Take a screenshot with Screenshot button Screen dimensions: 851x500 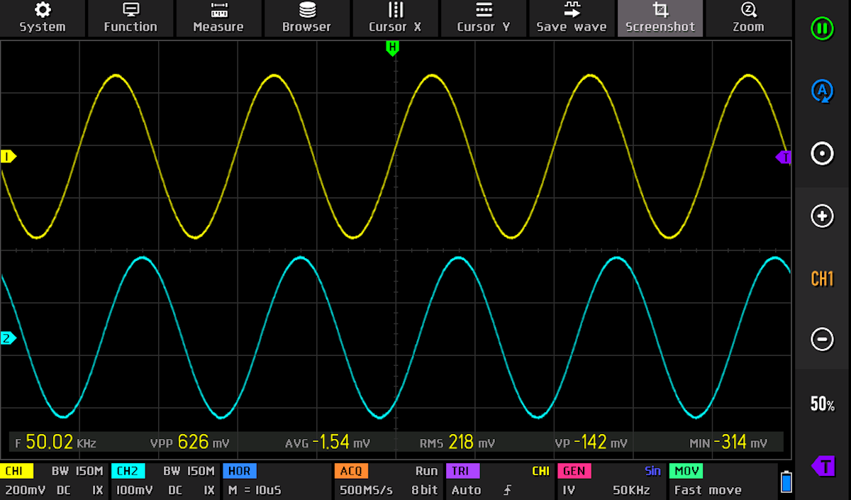pos(660,18)
